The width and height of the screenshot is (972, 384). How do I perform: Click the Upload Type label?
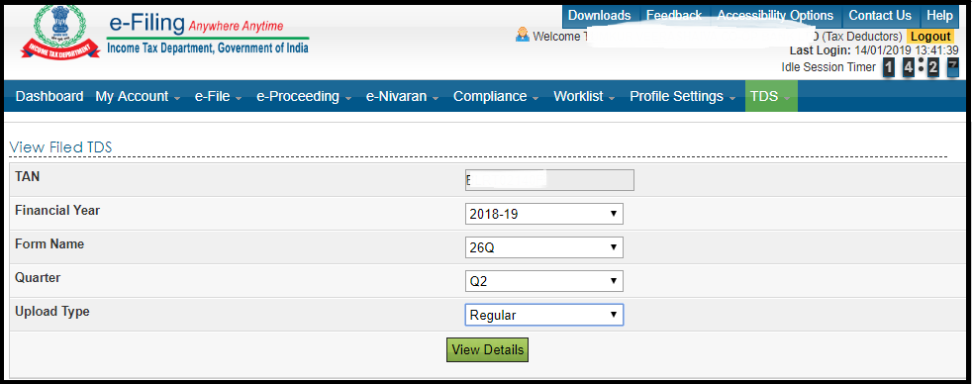tap(52, 312)
